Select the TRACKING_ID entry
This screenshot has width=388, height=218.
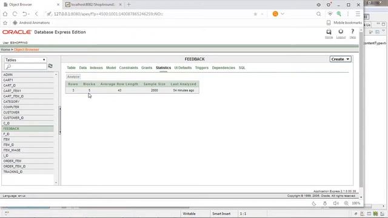click(x=28, y=172)
